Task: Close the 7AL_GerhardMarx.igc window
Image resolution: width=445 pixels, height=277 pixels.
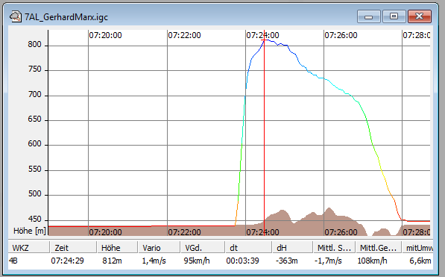Action: coord(420,16)
